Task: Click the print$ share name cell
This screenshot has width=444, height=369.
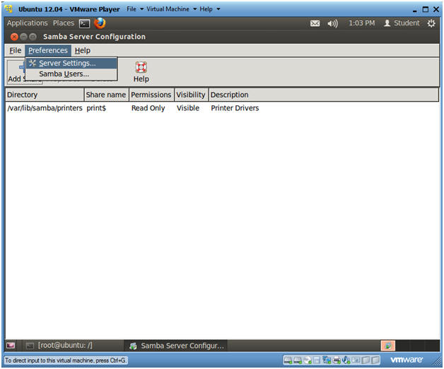Action: click(96, 108)
